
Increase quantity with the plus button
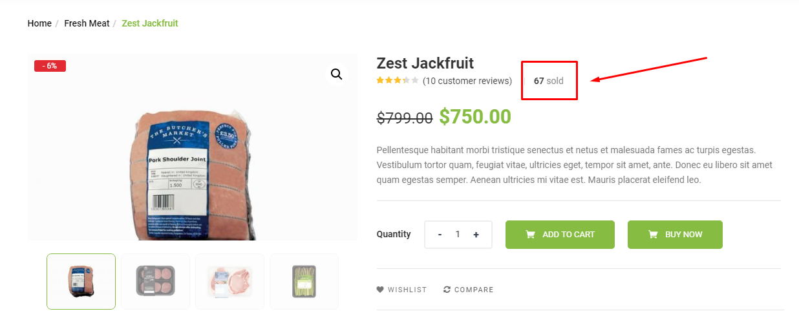pos(476,235)
